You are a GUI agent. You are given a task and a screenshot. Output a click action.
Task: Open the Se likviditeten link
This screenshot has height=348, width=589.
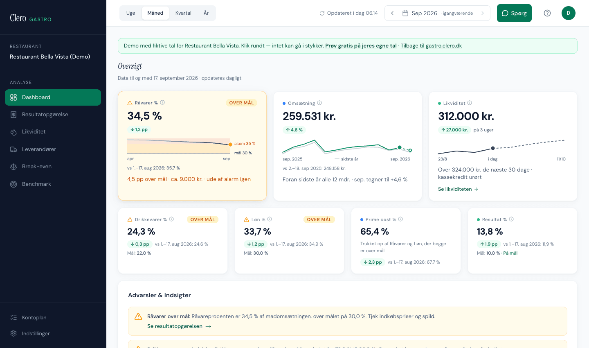[x=458, y=189]
